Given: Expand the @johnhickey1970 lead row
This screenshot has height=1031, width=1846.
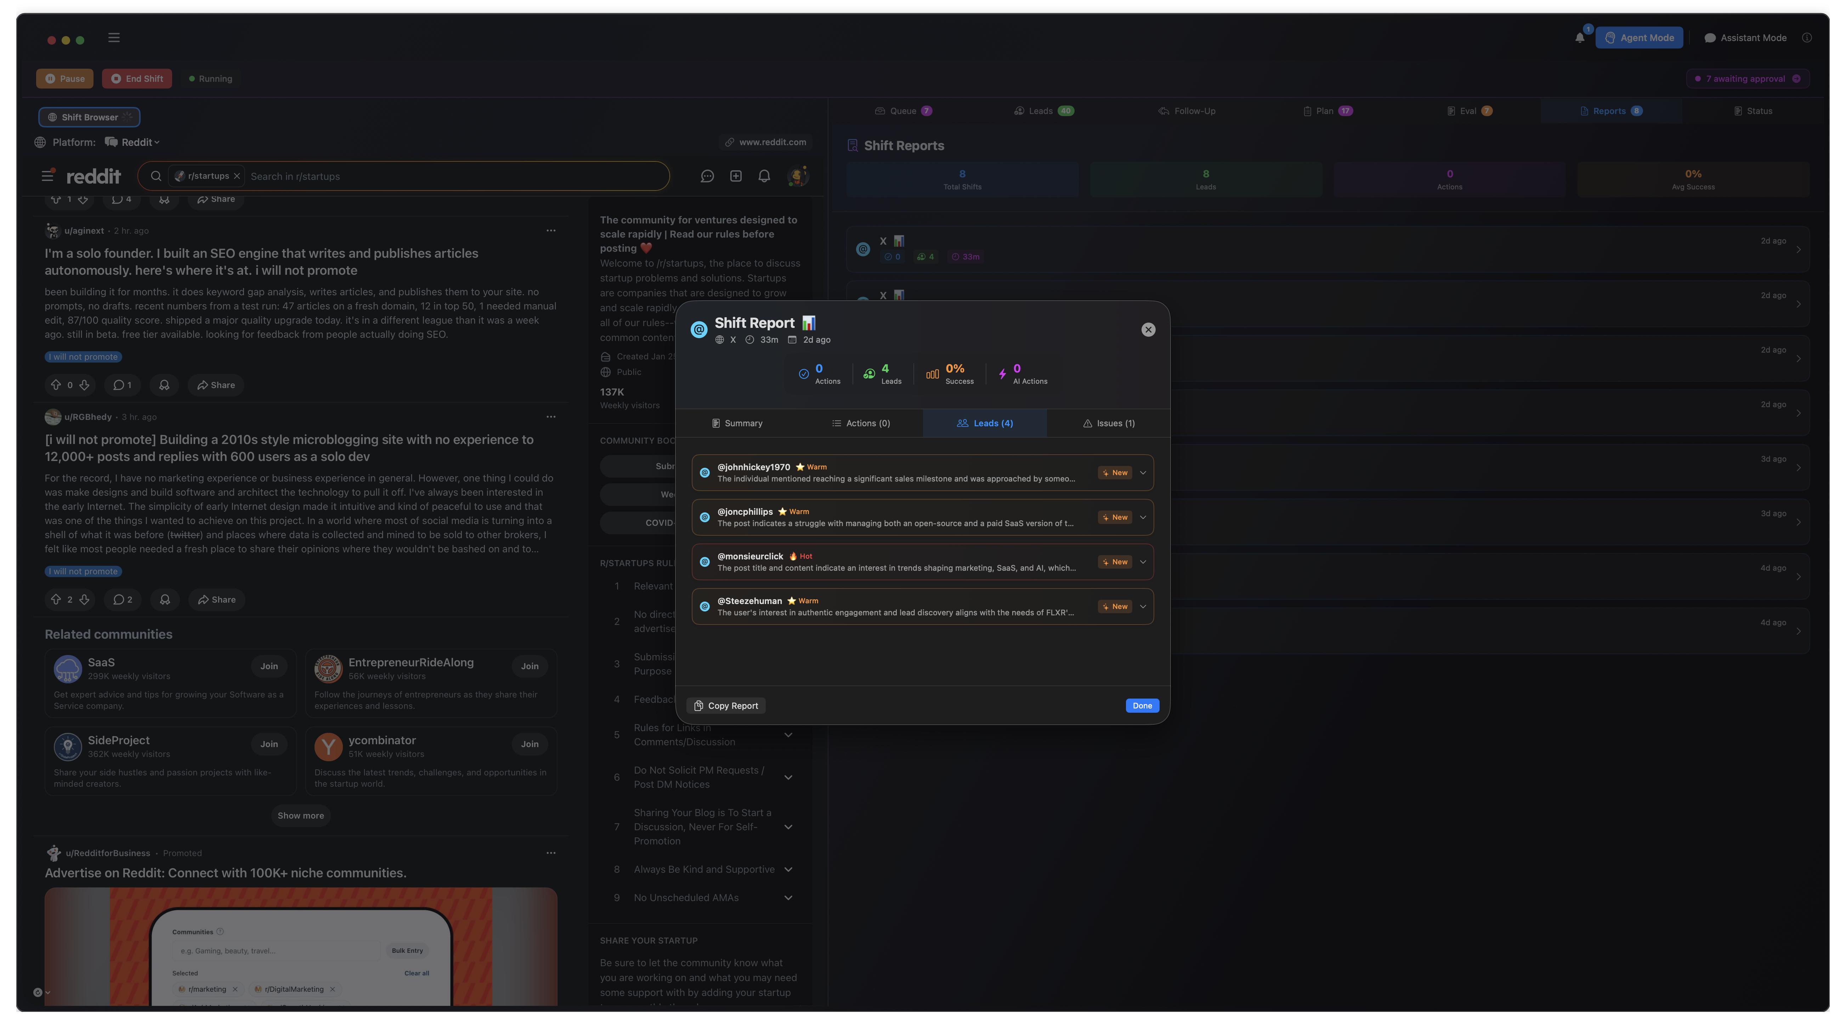Looking at the screenshot, I should 1143,473.
